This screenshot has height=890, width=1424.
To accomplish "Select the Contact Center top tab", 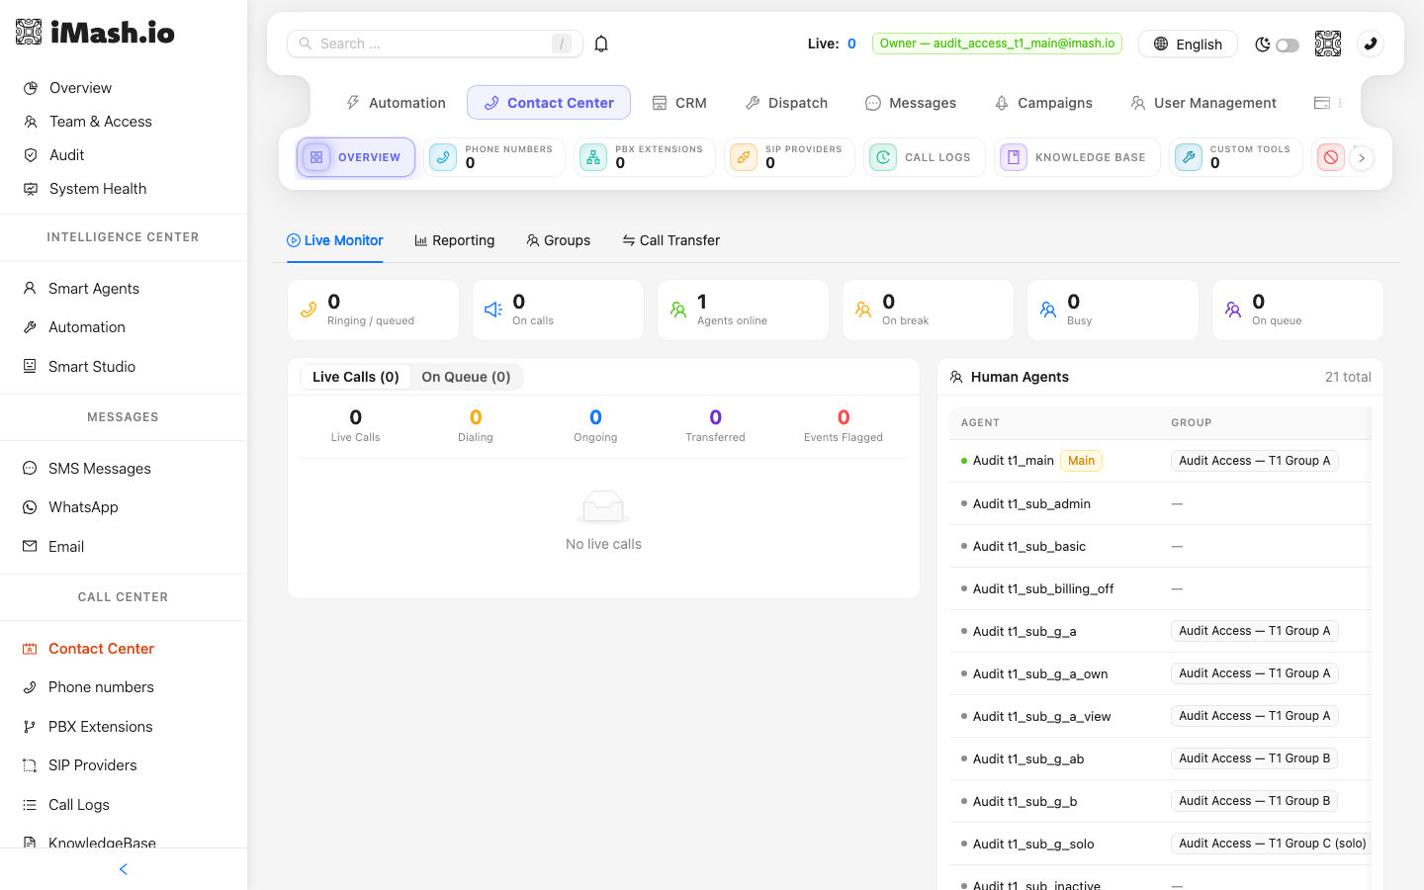I will (549, 103).
